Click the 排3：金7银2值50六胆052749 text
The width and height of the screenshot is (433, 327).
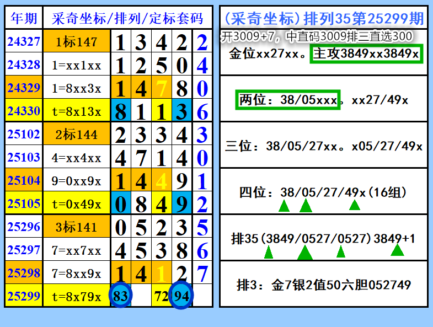point(324,285)
